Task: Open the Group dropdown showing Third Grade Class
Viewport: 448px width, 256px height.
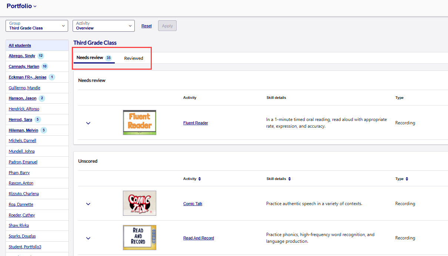Action: tap(37, 26)
